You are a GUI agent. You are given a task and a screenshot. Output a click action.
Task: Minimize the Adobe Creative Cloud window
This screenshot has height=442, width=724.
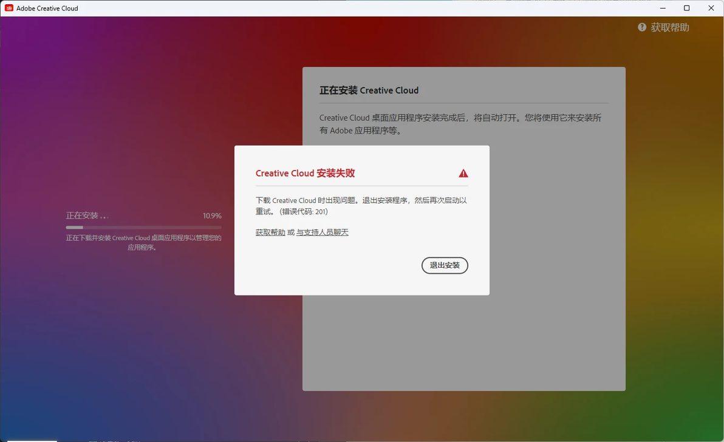click(x=663, y=8)
